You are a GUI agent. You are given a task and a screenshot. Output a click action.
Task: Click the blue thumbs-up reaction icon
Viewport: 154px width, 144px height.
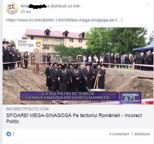[9, 134]
